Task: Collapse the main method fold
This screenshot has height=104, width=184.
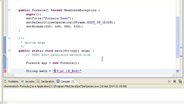Action: point(9,51)
